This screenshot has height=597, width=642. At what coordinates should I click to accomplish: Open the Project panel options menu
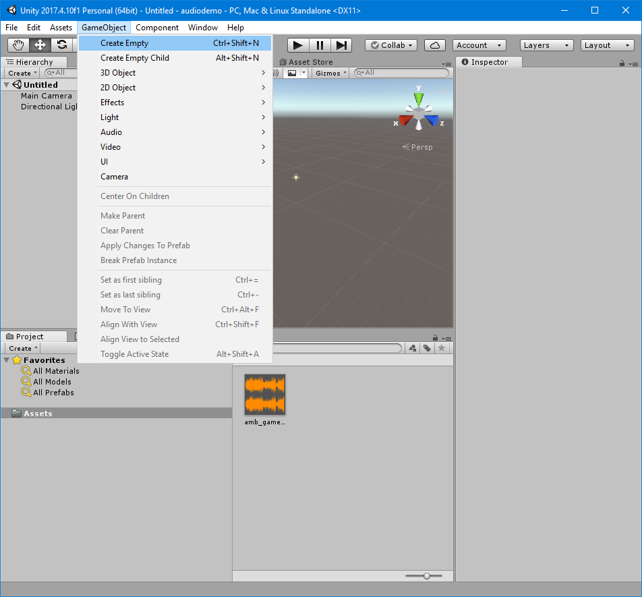click(446, 339)
